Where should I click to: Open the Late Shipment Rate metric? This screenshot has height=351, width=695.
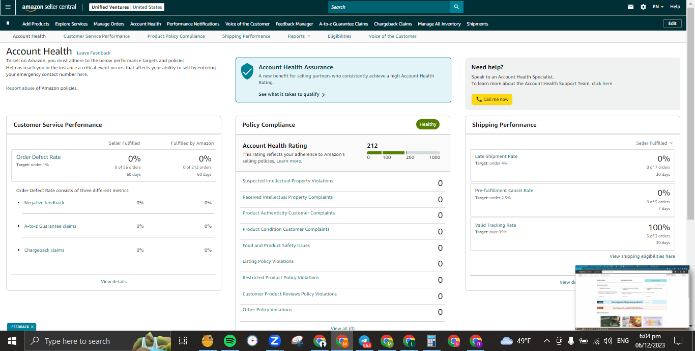click(496, 156)
